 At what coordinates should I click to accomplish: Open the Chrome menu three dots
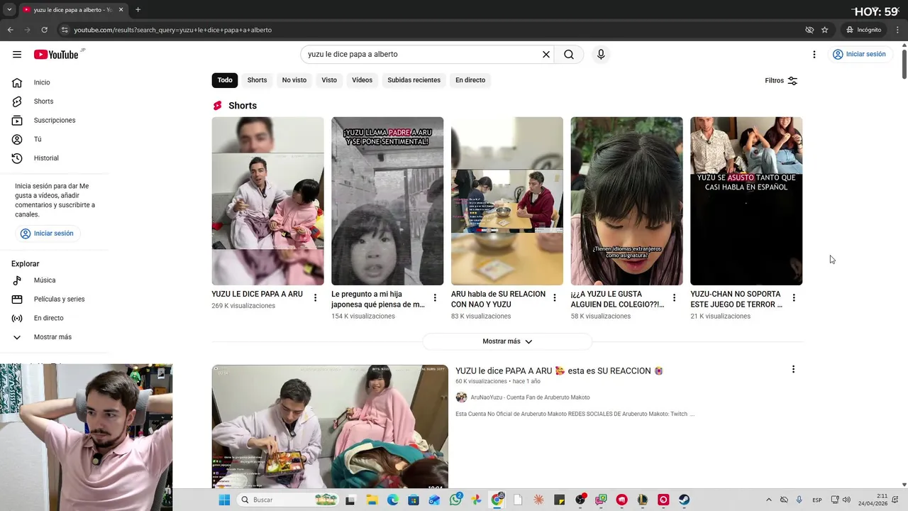[x=897, y=30]
